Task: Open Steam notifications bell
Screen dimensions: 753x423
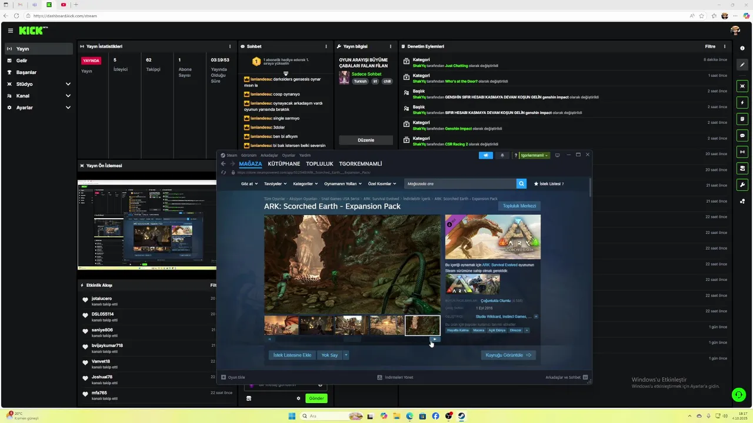Action: point(502,155)
